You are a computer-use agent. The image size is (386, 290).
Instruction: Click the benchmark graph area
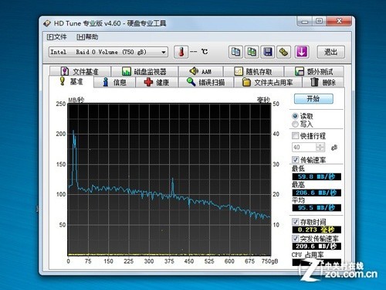click(169, 179)
